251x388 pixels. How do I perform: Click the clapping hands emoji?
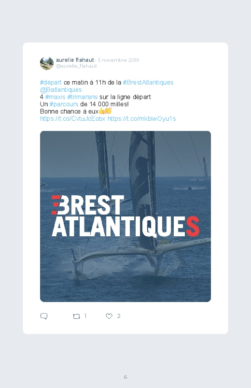(108, 111)
